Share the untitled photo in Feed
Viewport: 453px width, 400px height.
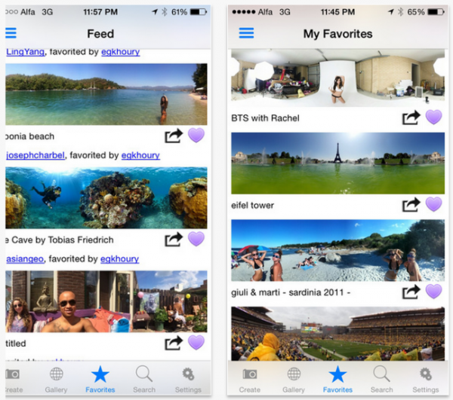[174, 343]
